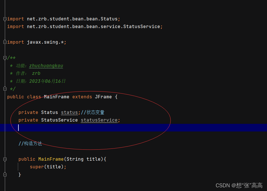The image size is (267, 191).
Task: Click fold end marker beside javax.swing import
Action: [5, 42]
